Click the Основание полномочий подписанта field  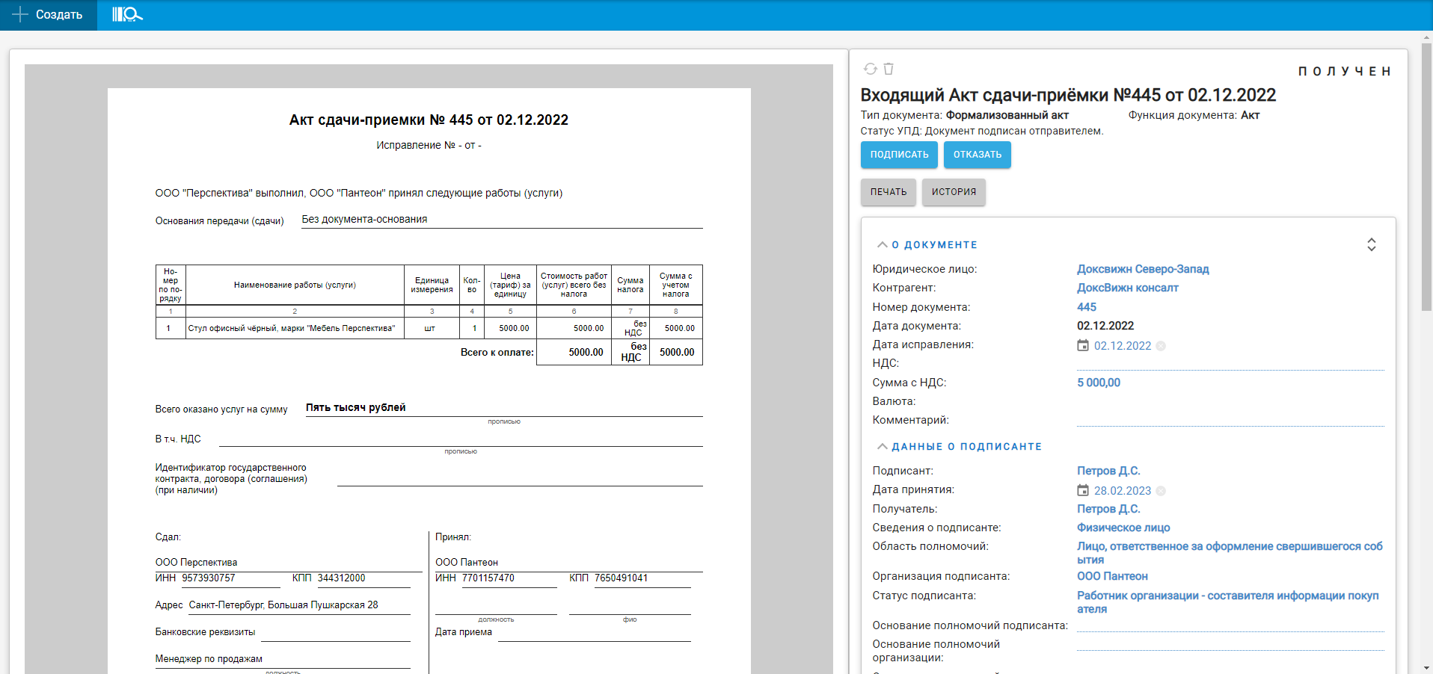tap(1230, 625)
